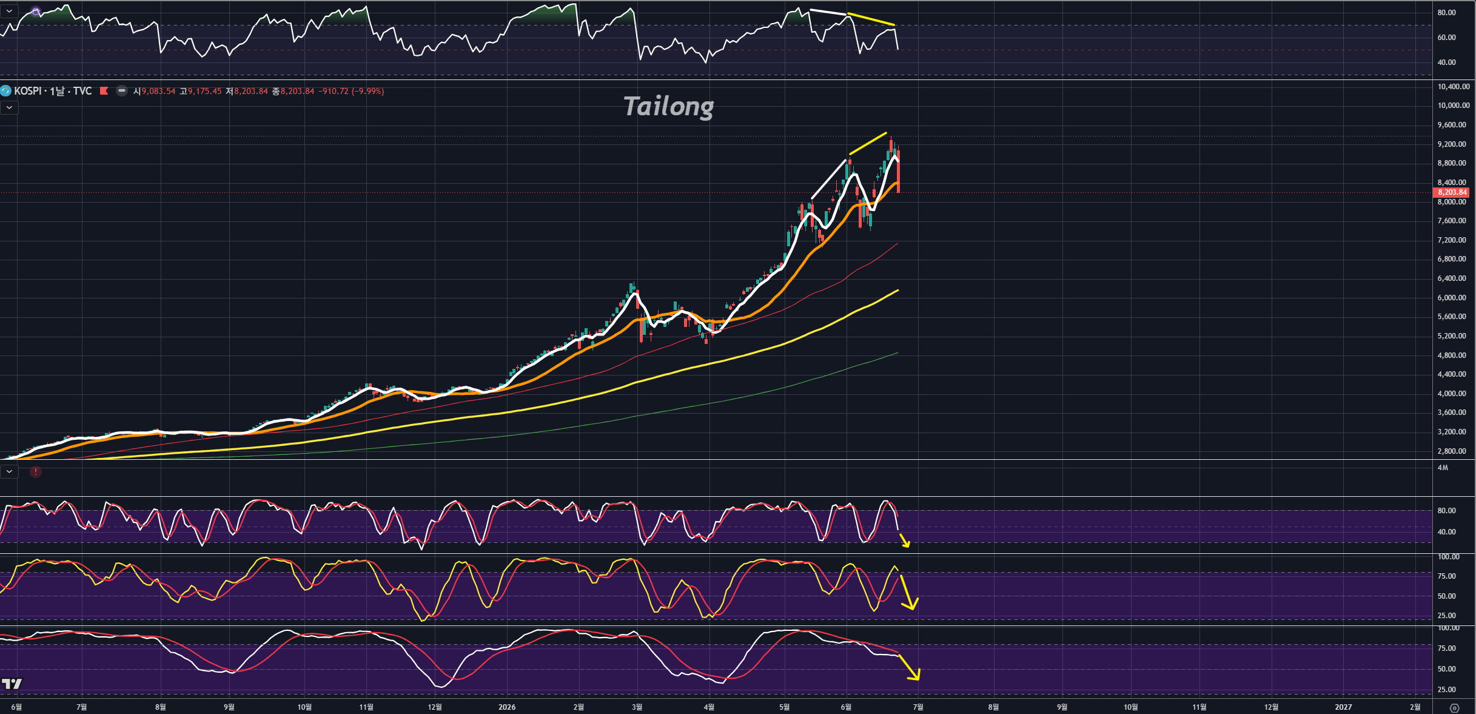Click the red flag icon beside TVC

(104, 91)
